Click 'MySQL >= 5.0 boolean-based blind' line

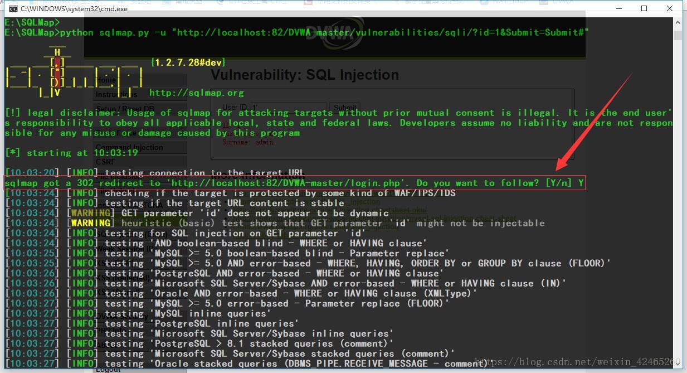tap(227, 253)
